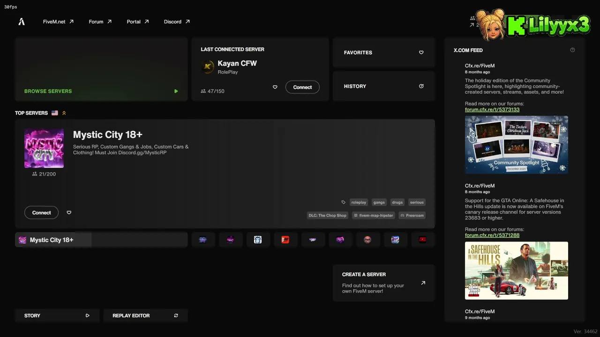Click the X.COM FEED heading

coord(468,50)
